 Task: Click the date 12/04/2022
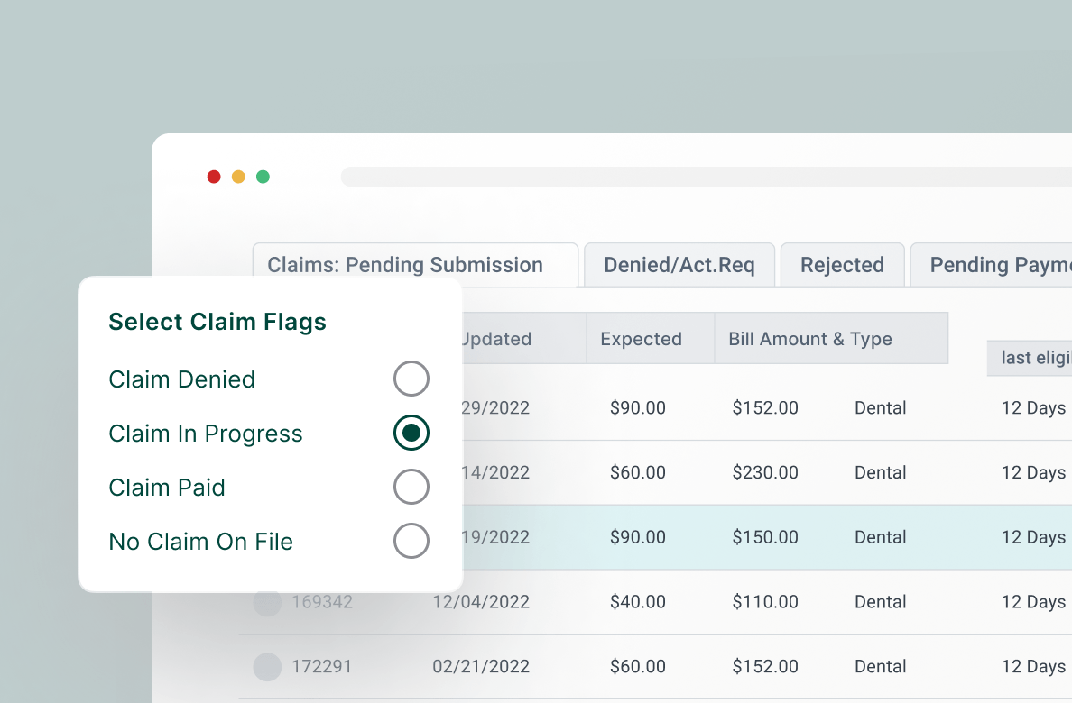[481, 602]
